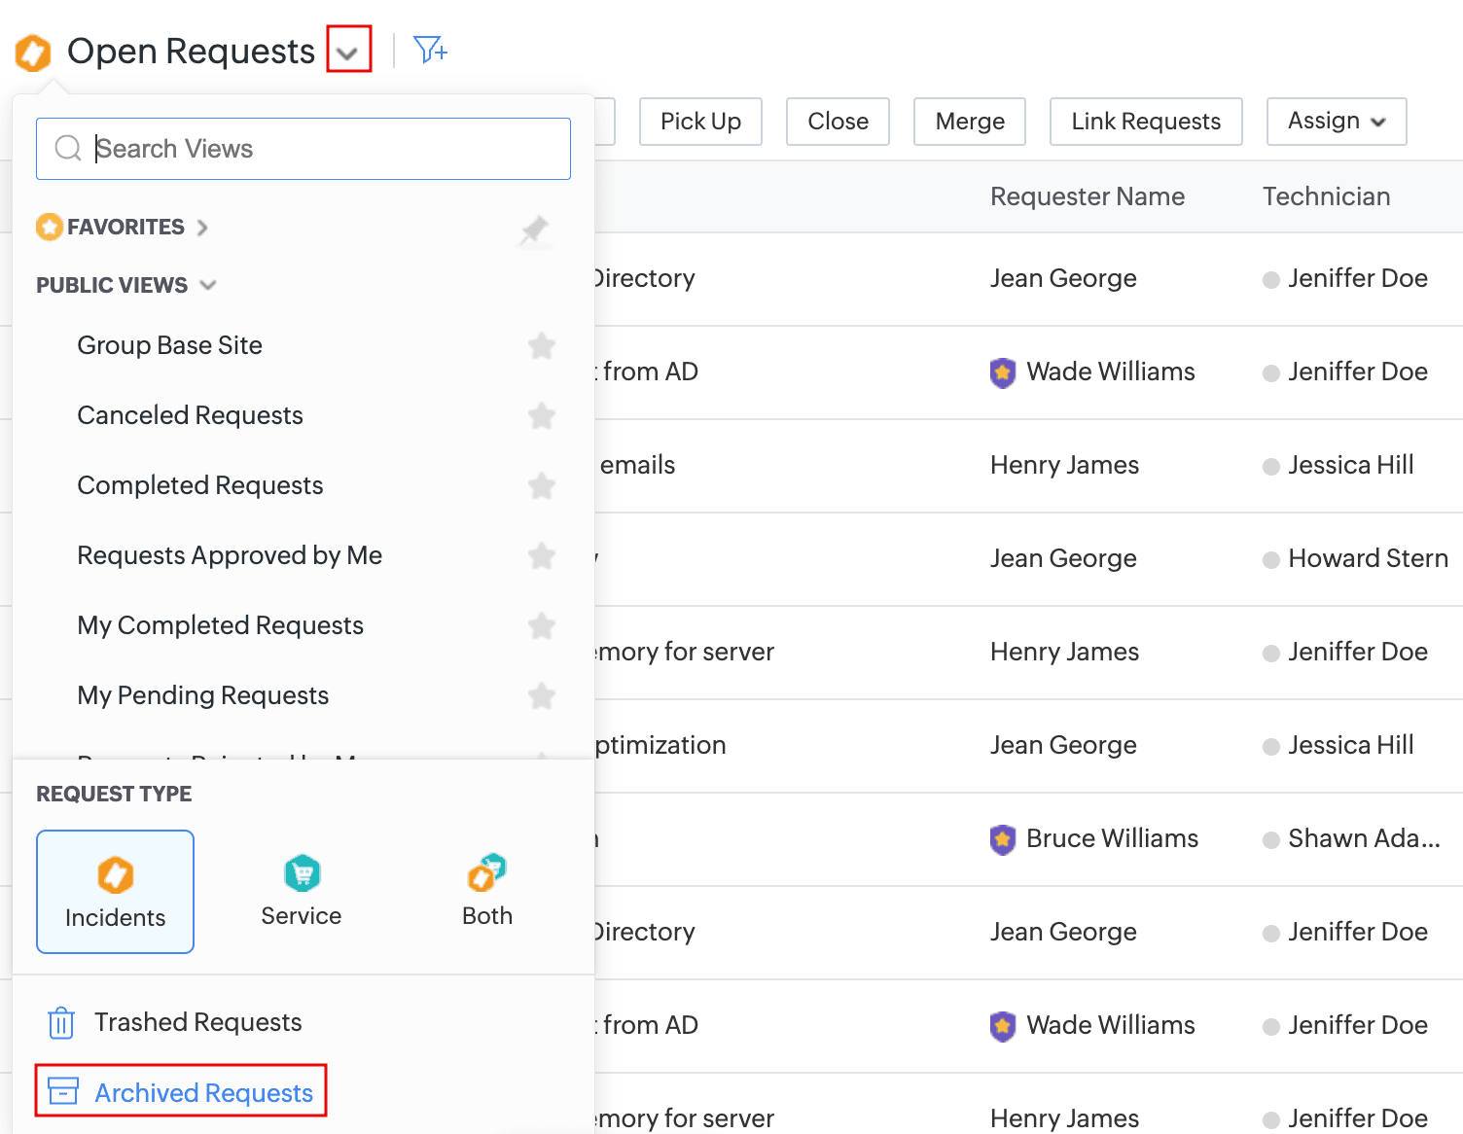This screenshot has width=1463, height=1134.
Task: Select Service request type
Action: (x=302, y=890)
